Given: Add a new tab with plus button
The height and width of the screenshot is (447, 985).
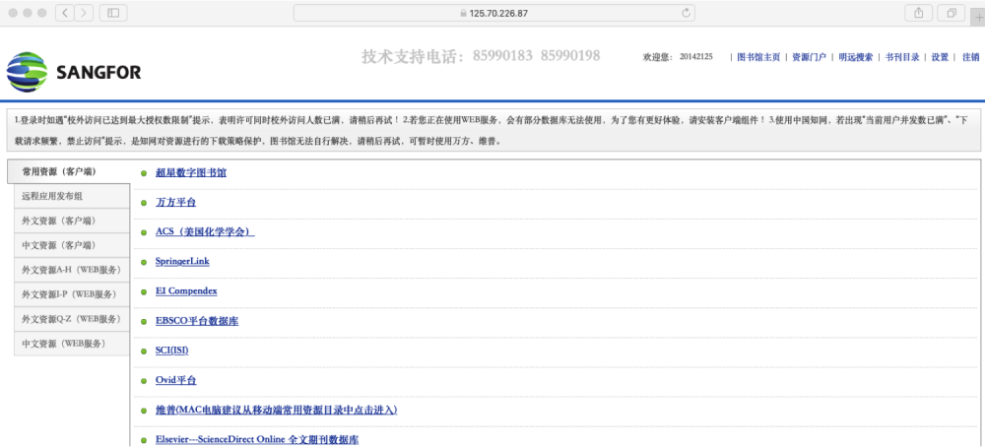Looking at the screenshot, I should point(978,17).
